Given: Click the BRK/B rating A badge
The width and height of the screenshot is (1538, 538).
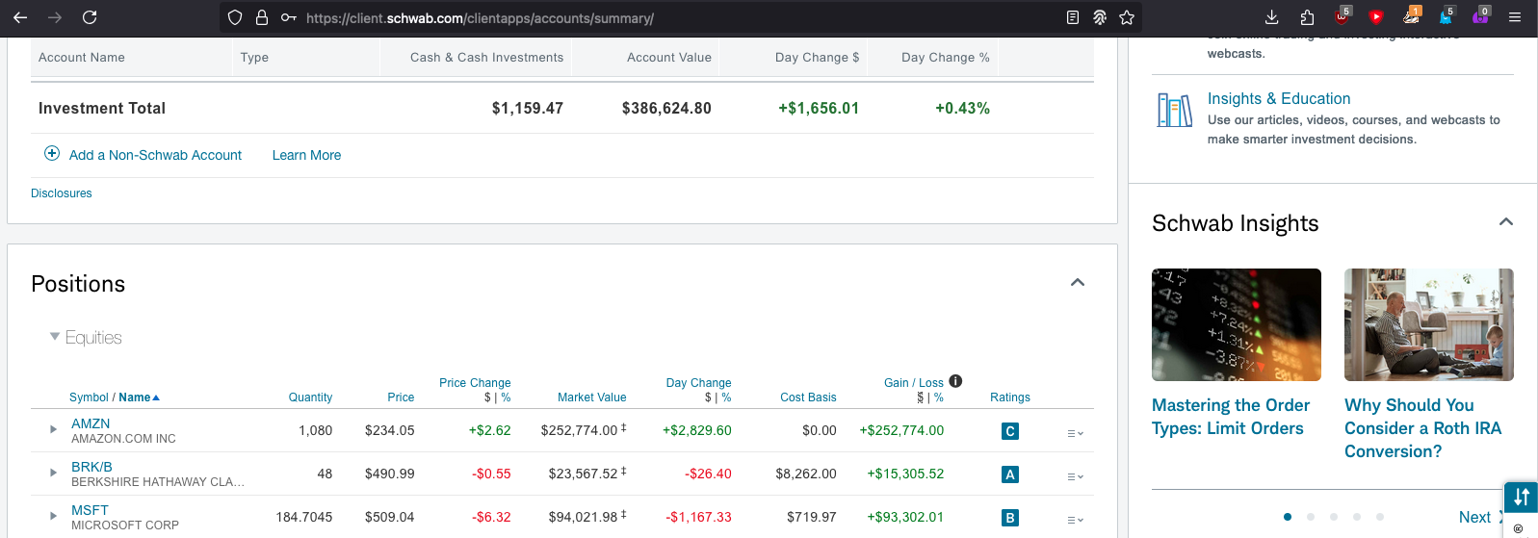Looking at the screenshot, I should [1009, 474].
